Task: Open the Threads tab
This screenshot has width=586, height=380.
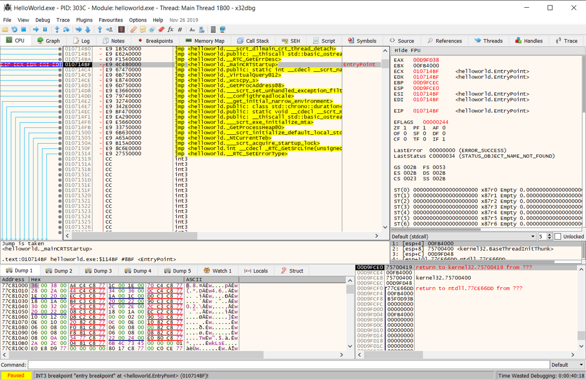Action: (488, 41)
